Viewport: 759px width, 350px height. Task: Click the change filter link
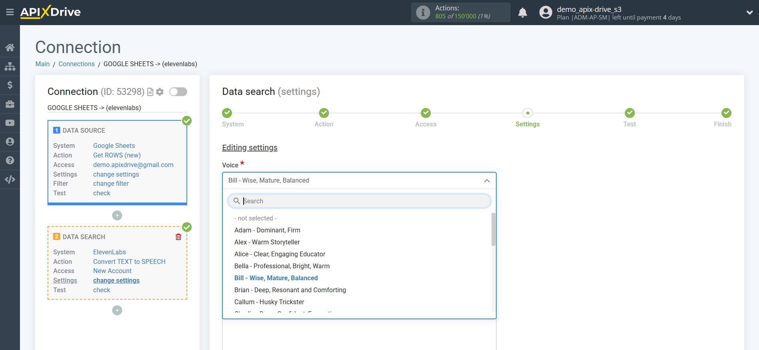tap(111, 183)
